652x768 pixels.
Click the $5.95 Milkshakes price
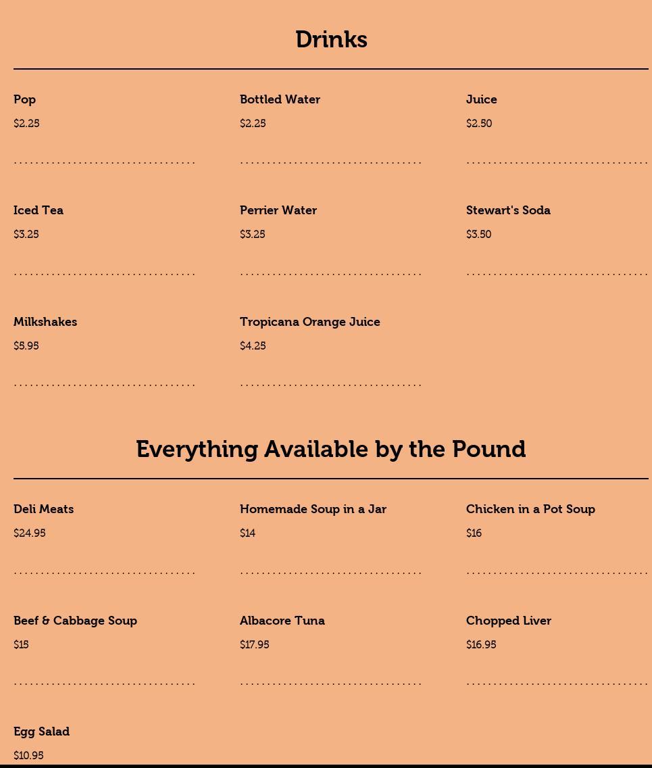pos(26,346)
